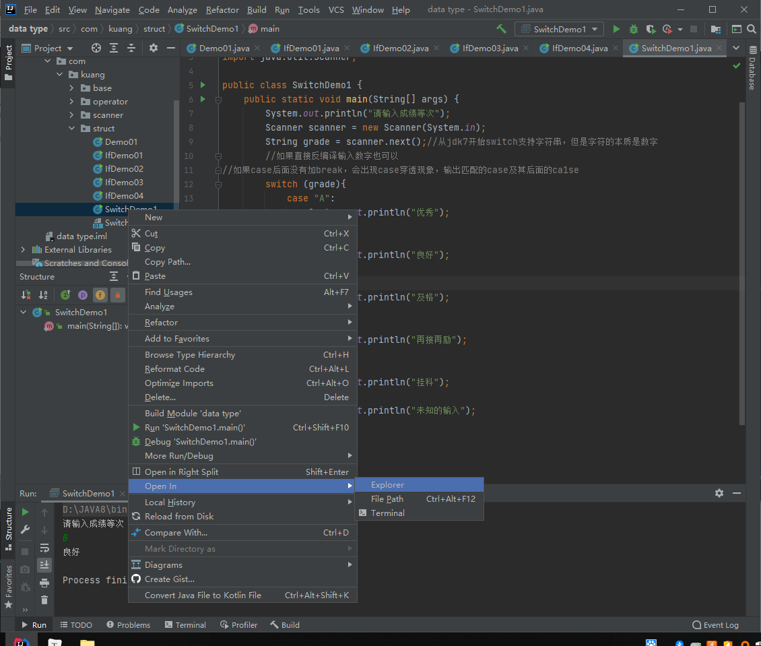
Task: Open the Terminal tool window button
Action: tap(185, 624)
